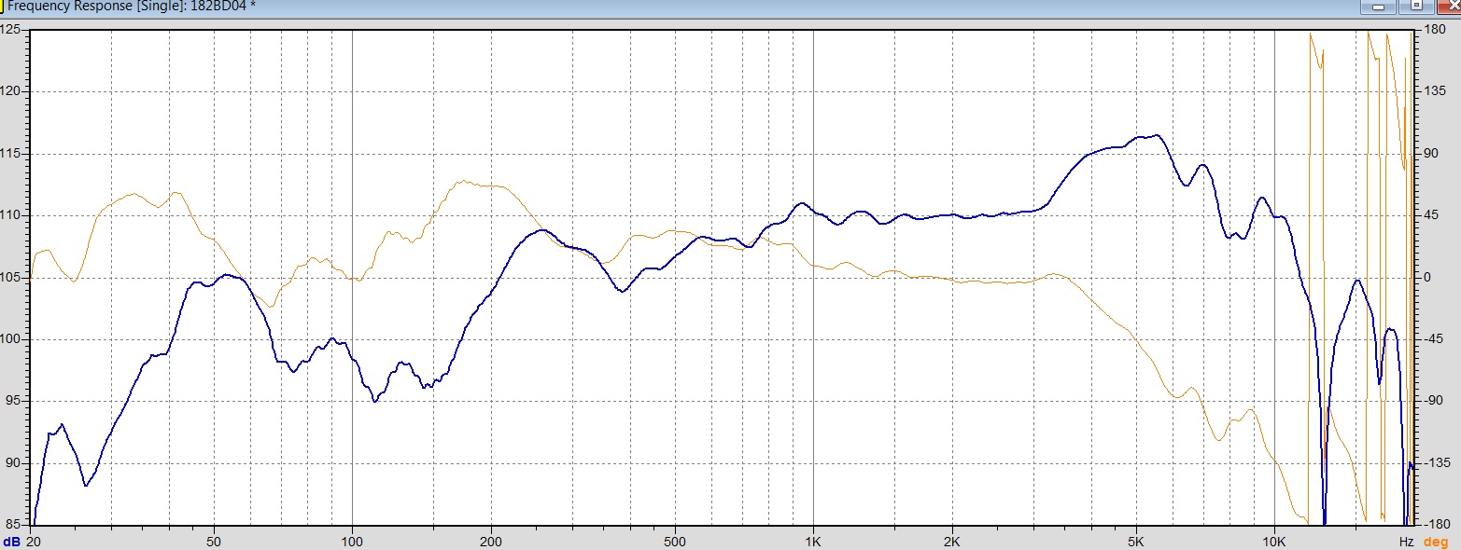Image resolution: width=1461 pixels, height=550 pixels.
Task: Select the 110 label on dB axis
Action: (10, 215)
